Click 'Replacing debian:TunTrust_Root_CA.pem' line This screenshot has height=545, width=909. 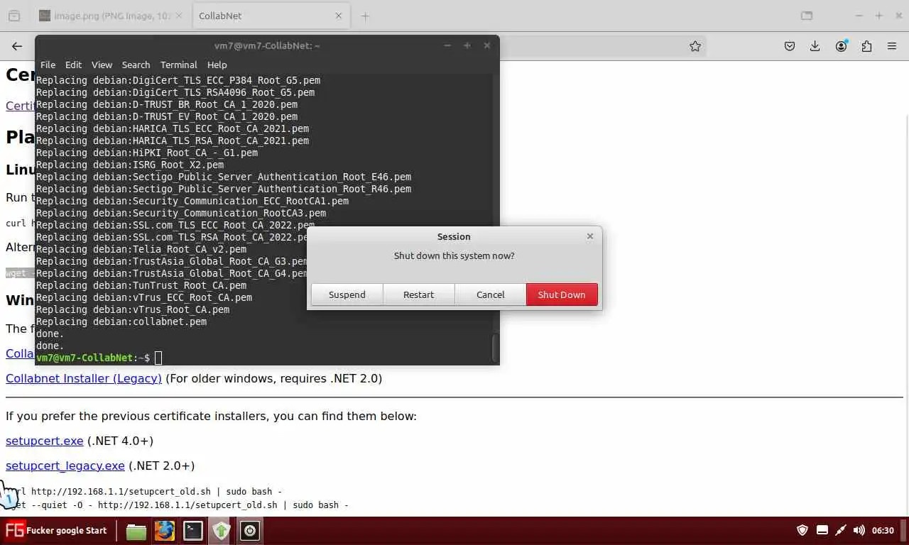click(141, 285)
